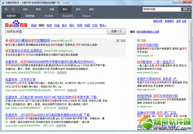Click the 登录 link
193x134 pixels.
(x=178, y=21)
